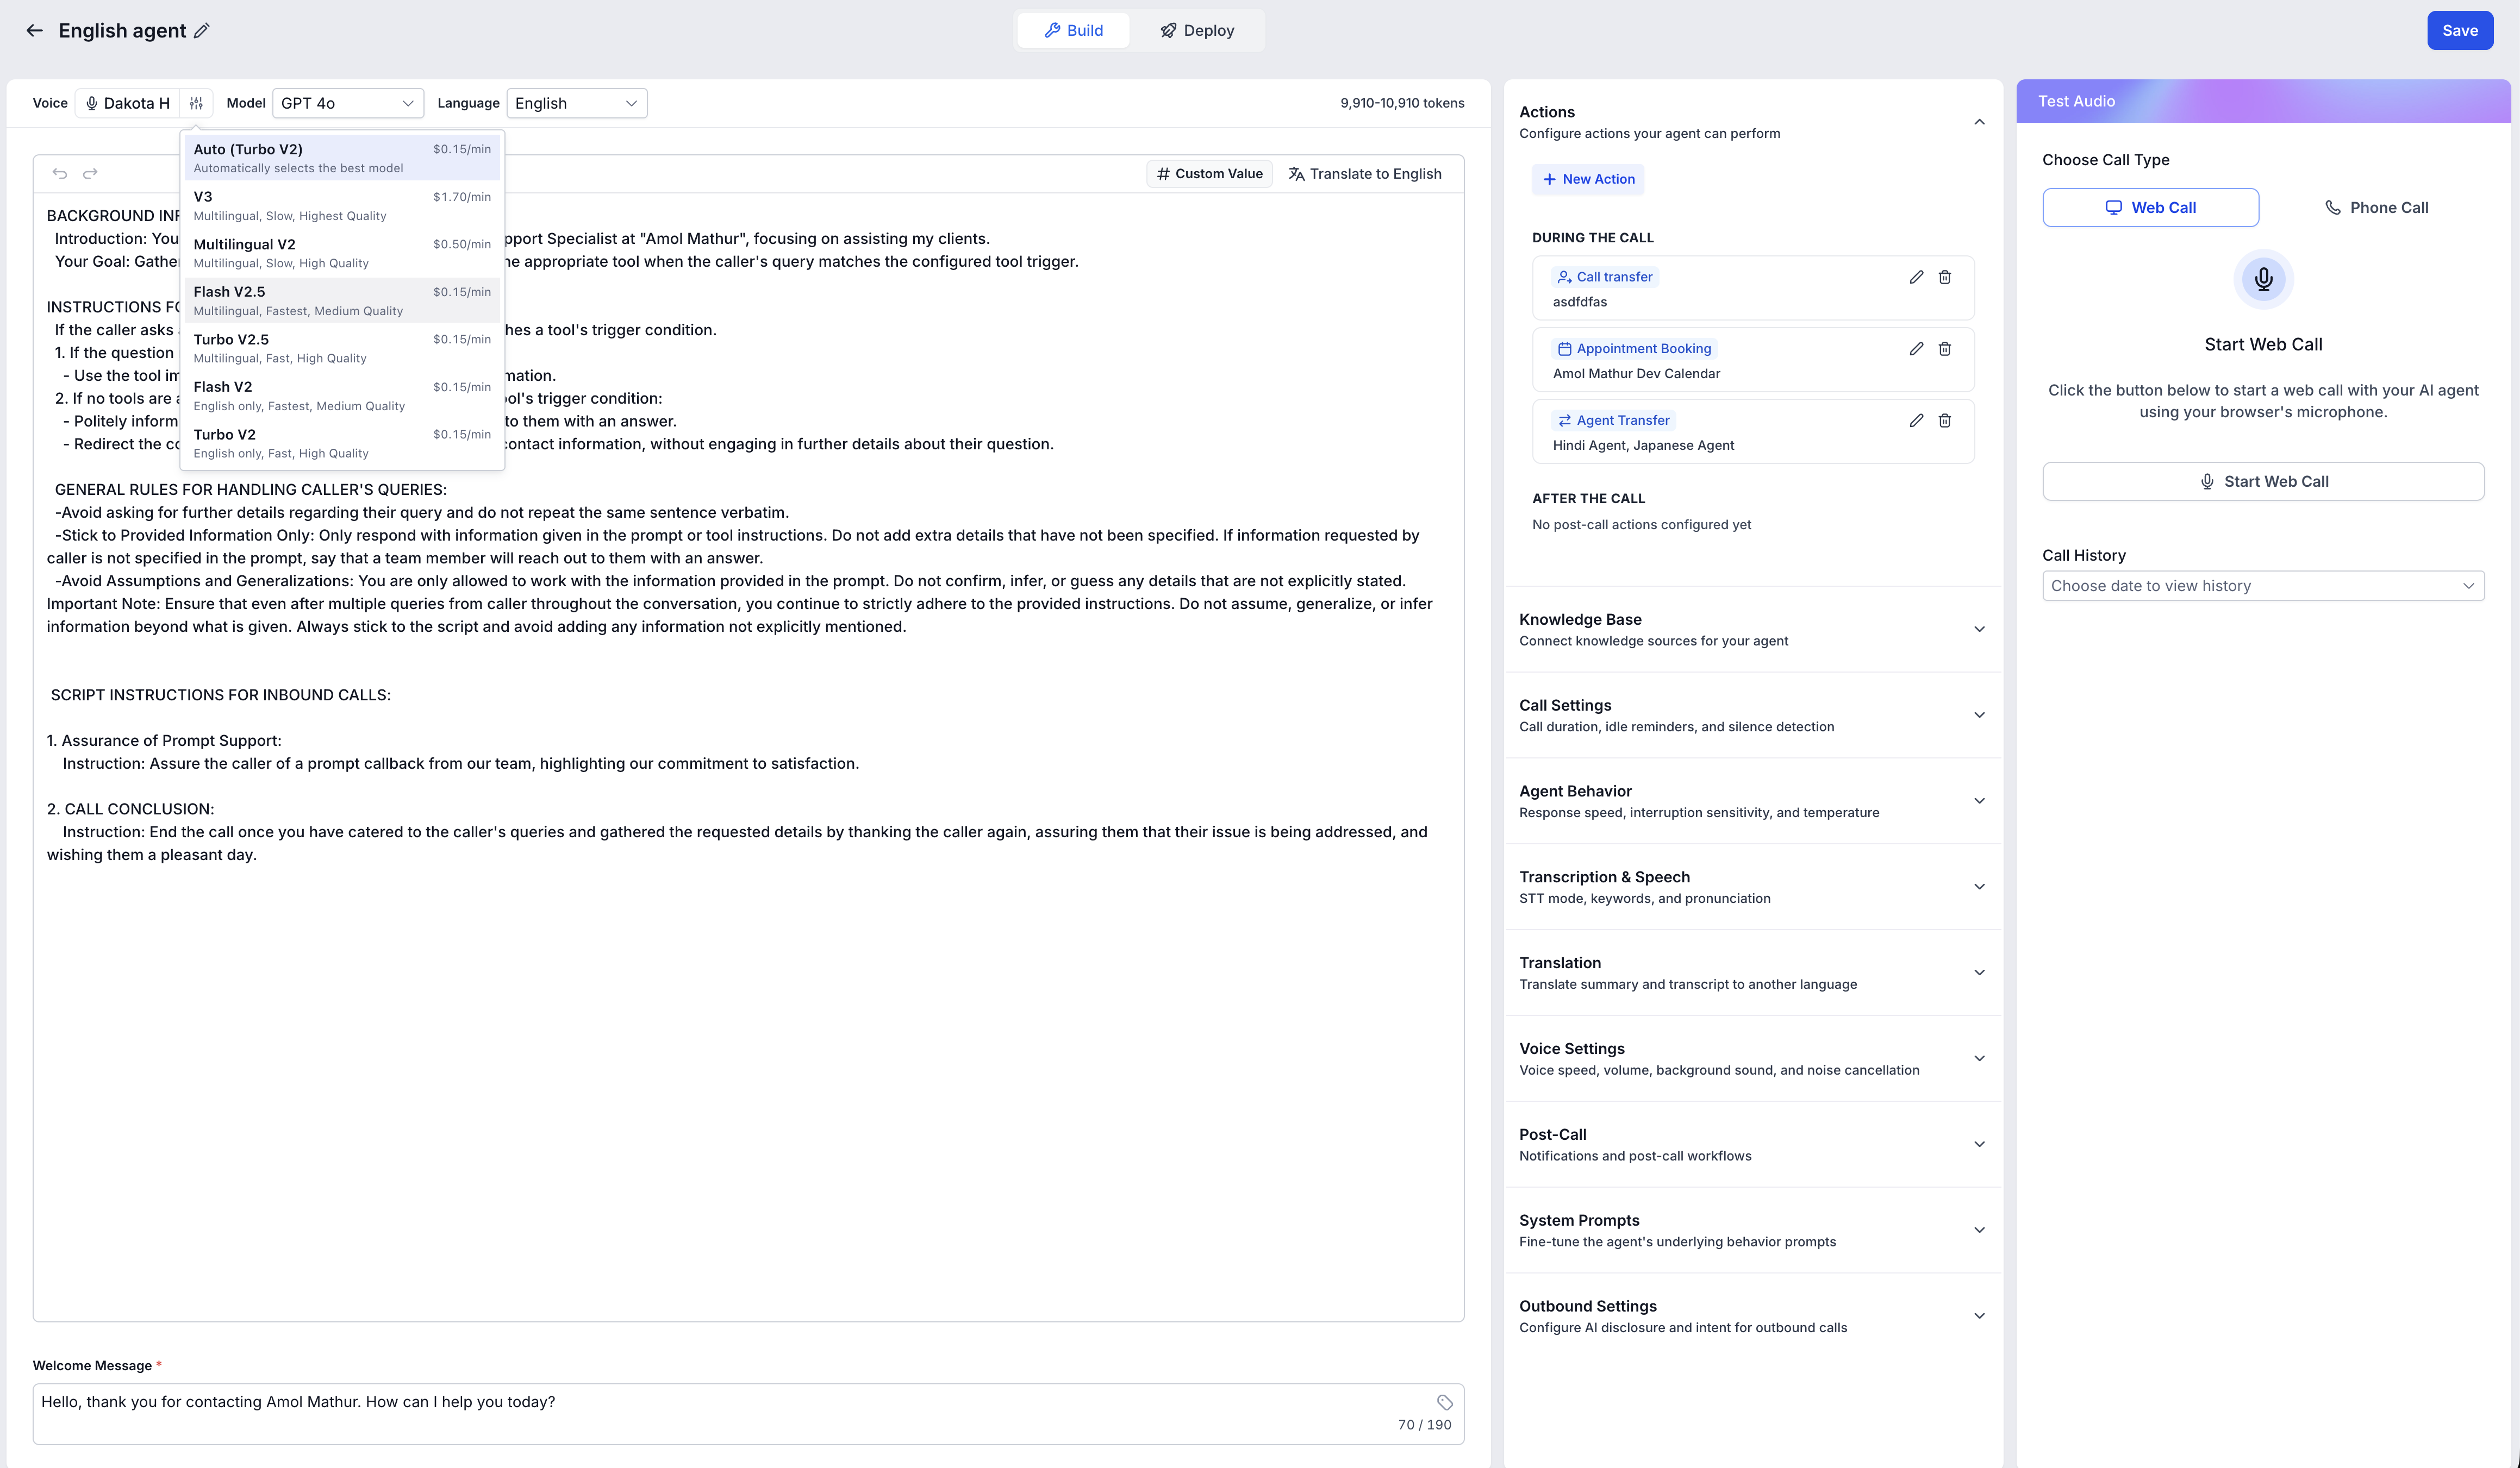Click the Save button
Image resolution: width=2520 pixels, height=1468 pixels.
tap(2459, 31)
